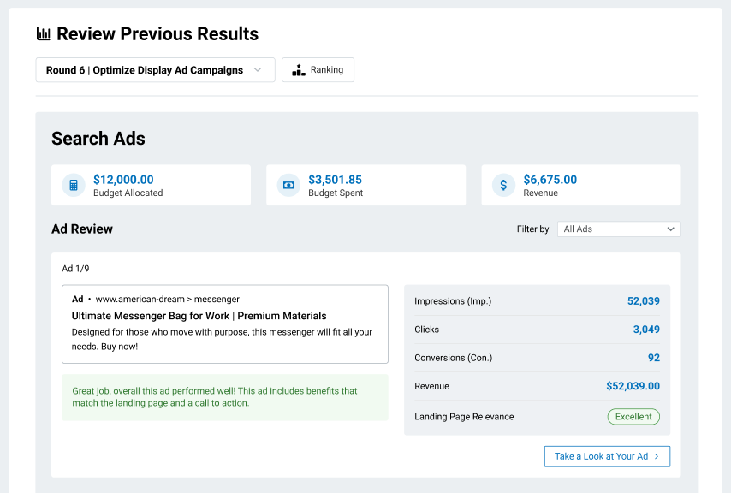Click the Take a Look at Your Ad text
The width and height of the screenshot is (731, 493).
[601, 457]
